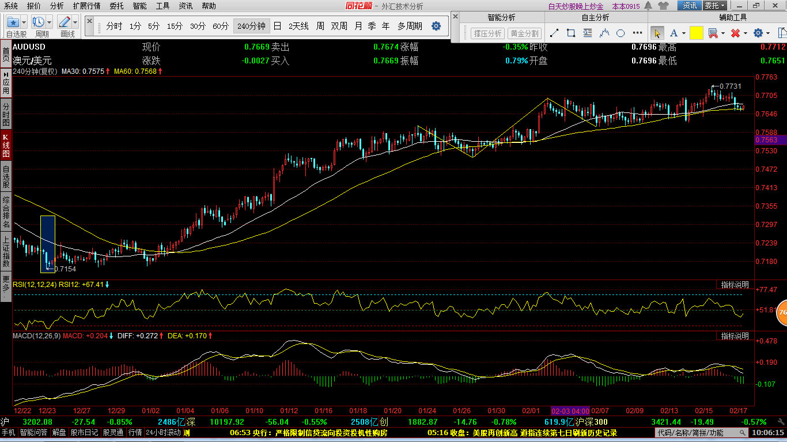Open the 委托 dropdown in title bar
This screenshot has width=787, height=442.
(714, 6)
